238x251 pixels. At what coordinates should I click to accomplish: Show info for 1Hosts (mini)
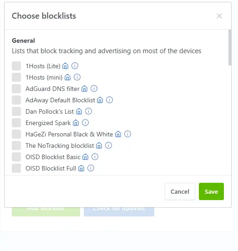tap(77, 77)
